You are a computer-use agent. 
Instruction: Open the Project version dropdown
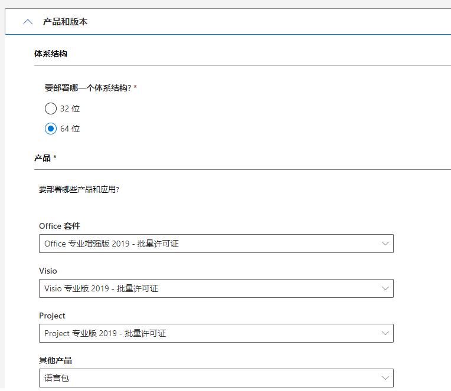[216, 333]
